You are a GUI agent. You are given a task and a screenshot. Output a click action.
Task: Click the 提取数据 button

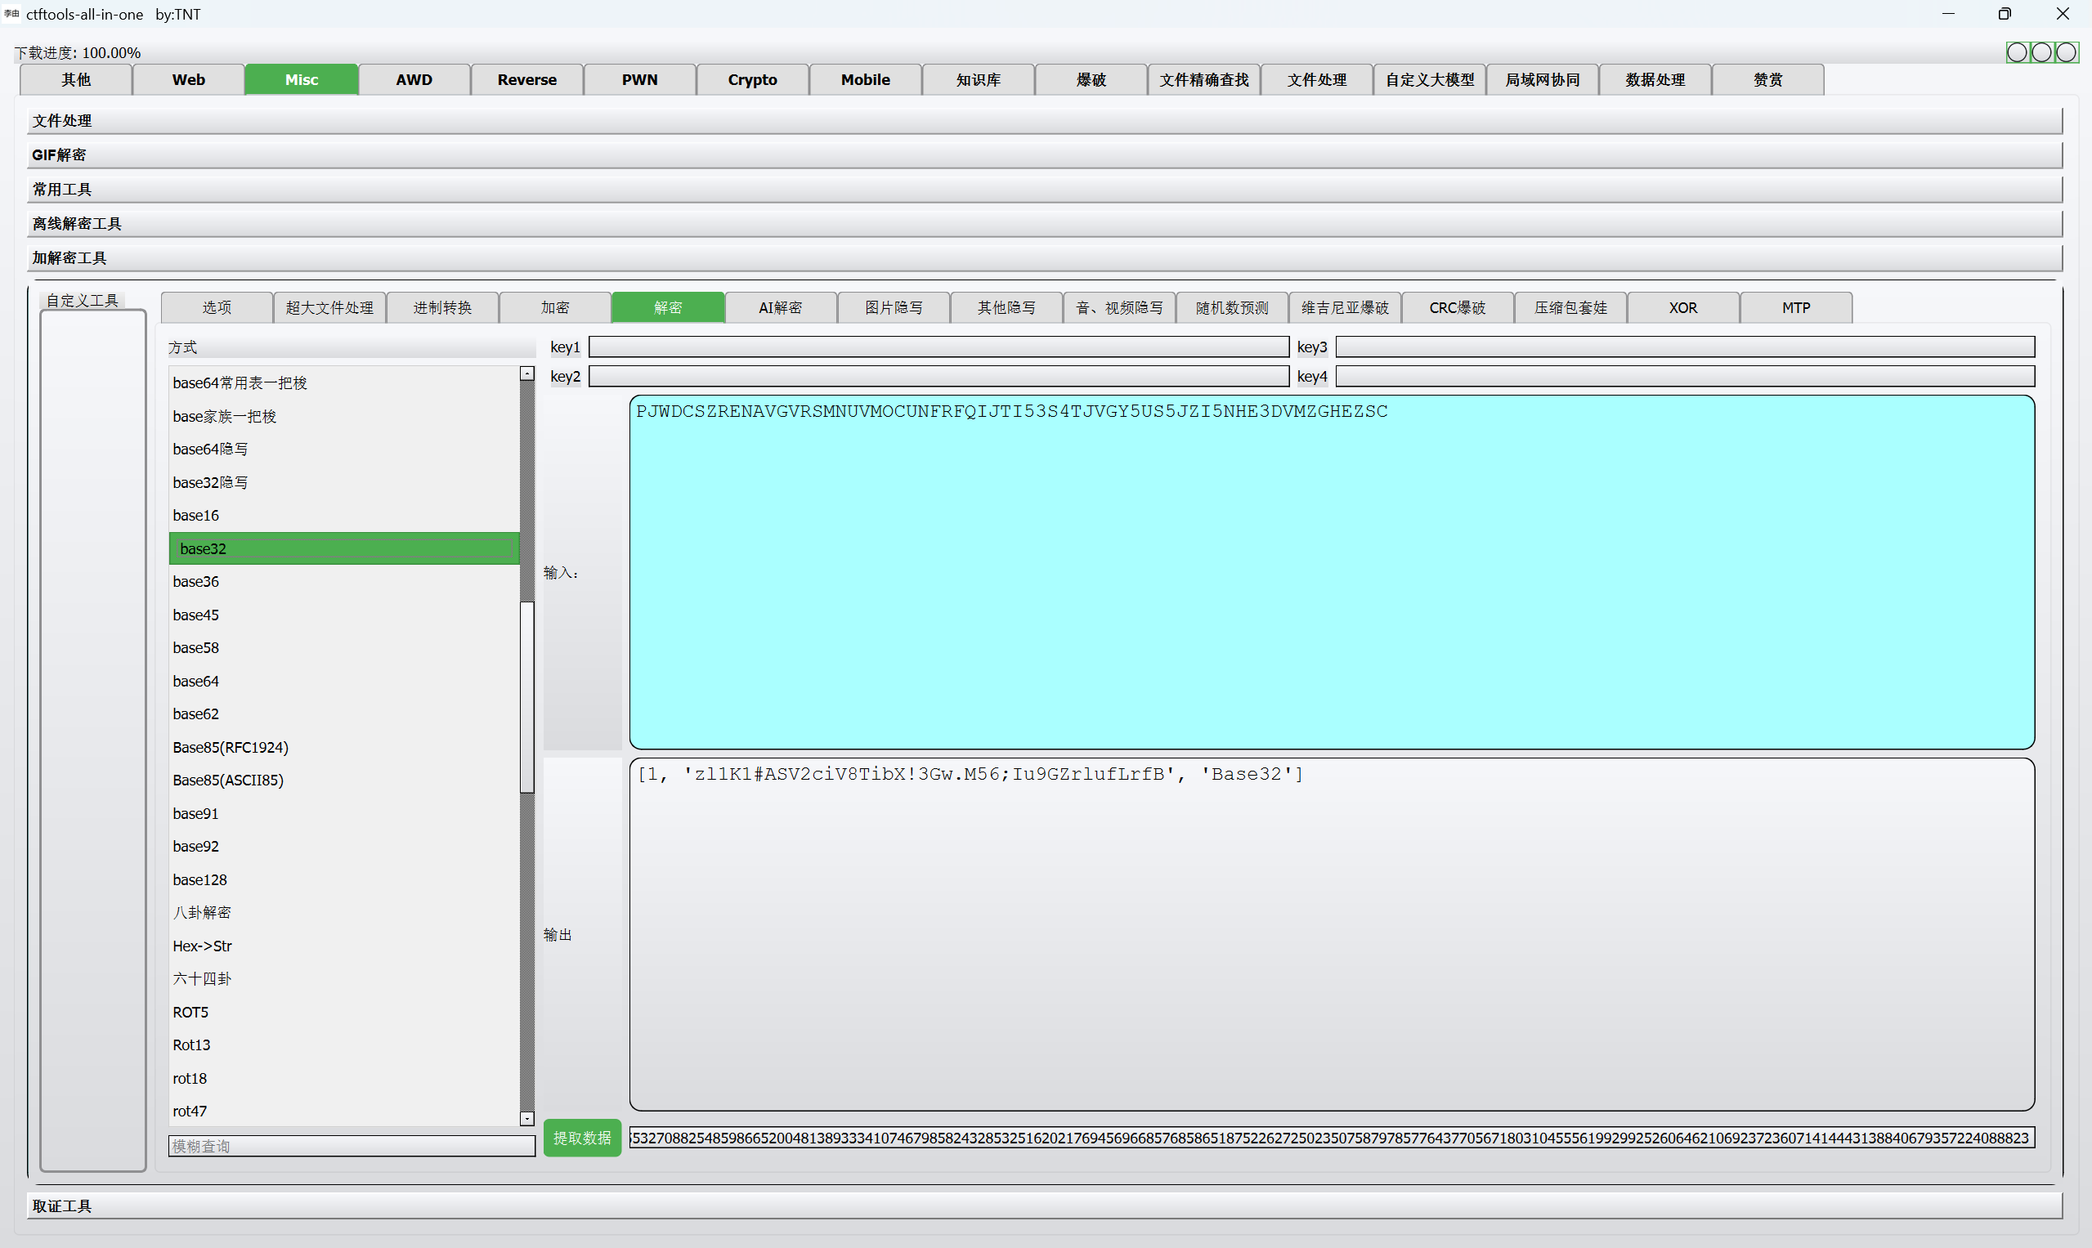[582, 1138]
